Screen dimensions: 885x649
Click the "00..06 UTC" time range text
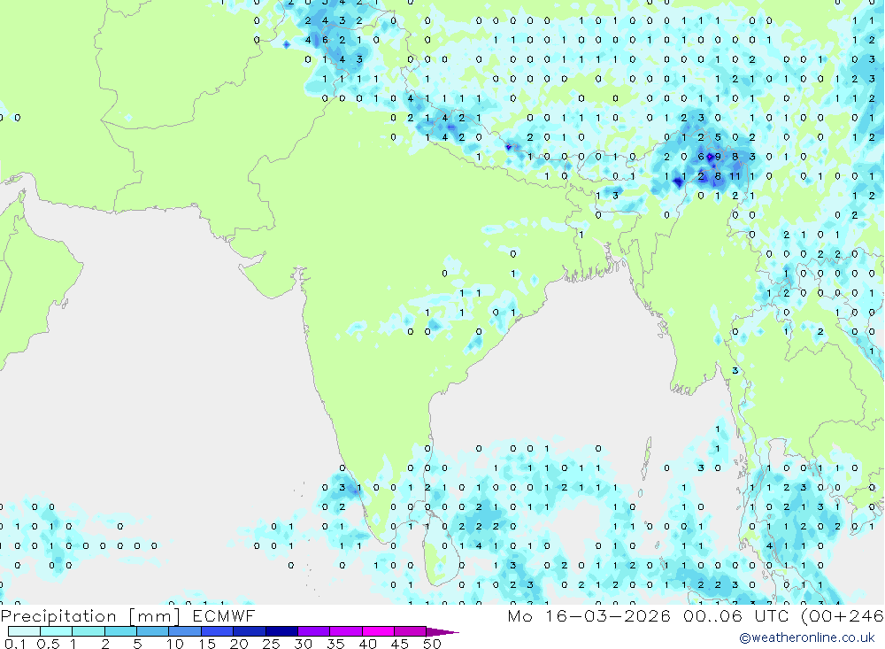click(737, 615)
